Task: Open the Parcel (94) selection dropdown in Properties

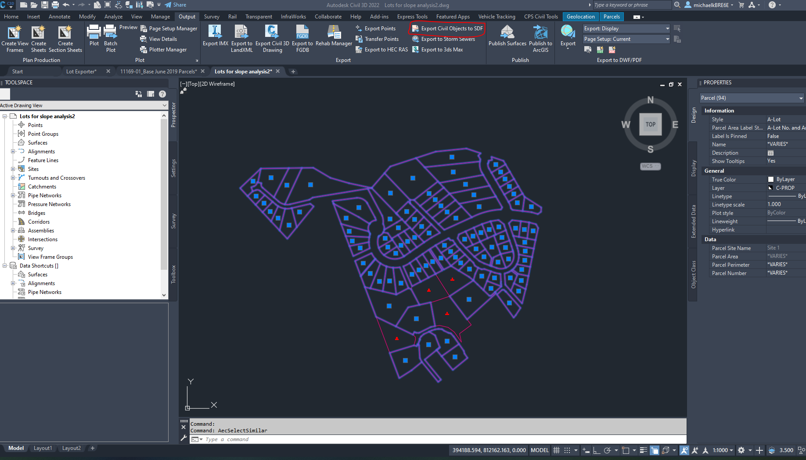Action: [x=801, y=98]
